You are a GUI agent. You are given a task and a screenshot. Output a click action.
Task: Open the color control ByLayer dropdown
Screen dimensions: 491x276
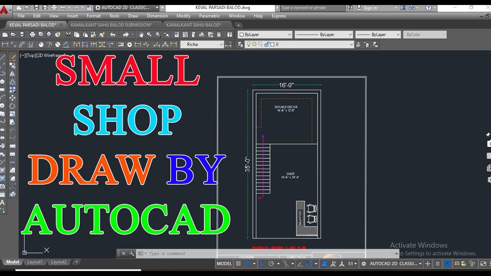point(265,34)
